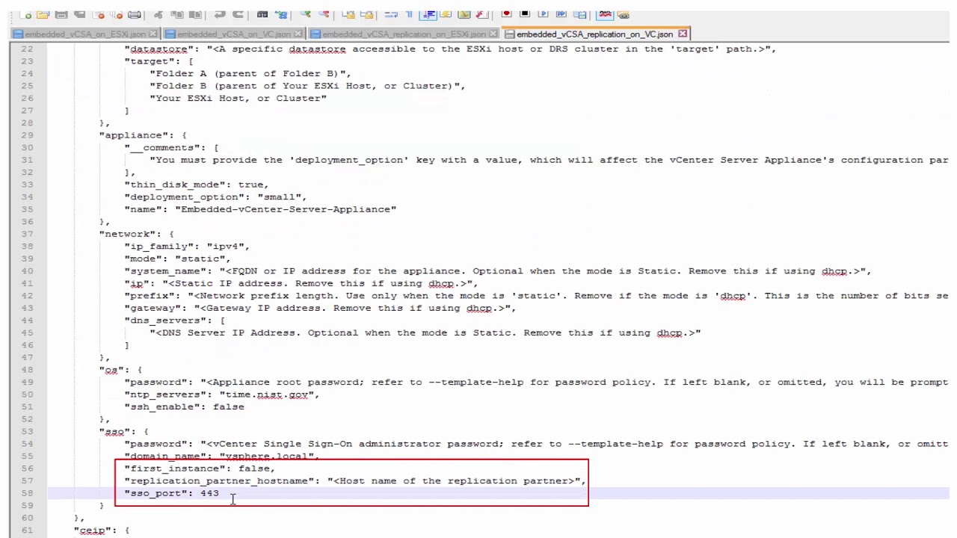The height and width of the screenshot is (538, 957).
Task: Zoom out with the toolbar magnifier
Action: [323, 14]
